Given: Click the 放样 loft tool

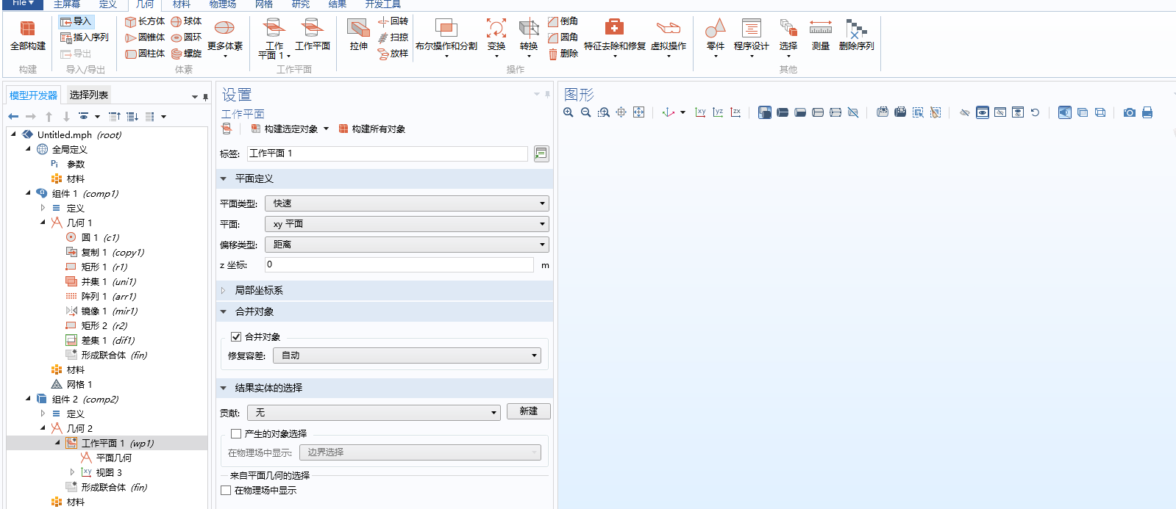Looking at the screenshot, I should [393, 54].
